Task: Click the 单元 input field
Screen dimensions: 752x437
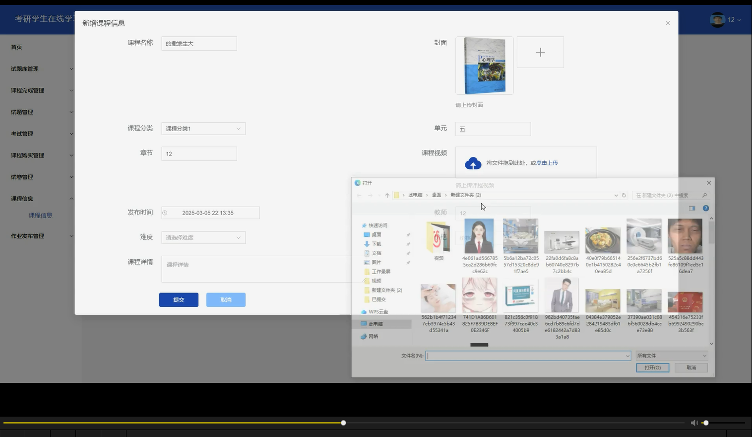Action: click(493, 129)
